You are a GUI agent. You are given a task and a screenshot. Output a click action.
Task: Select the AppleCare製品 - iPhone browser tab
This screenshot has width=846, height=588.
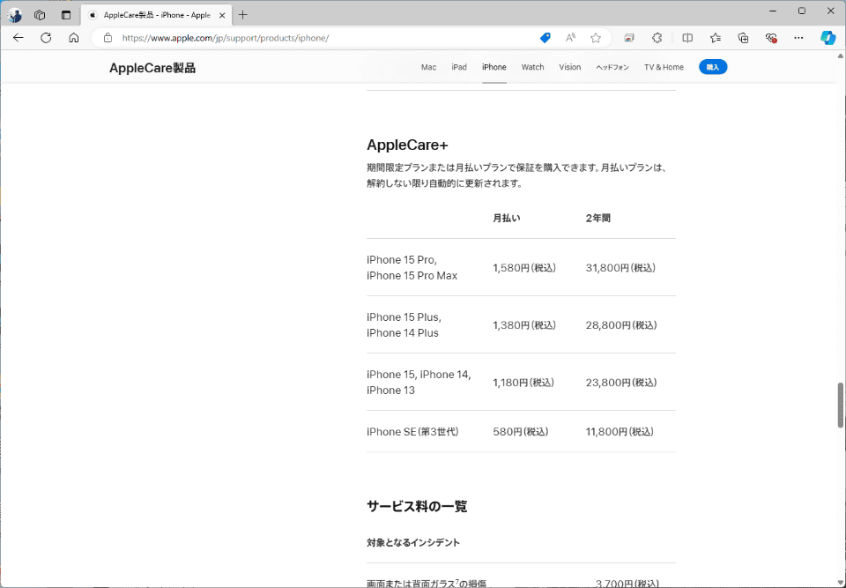point(150,14)
